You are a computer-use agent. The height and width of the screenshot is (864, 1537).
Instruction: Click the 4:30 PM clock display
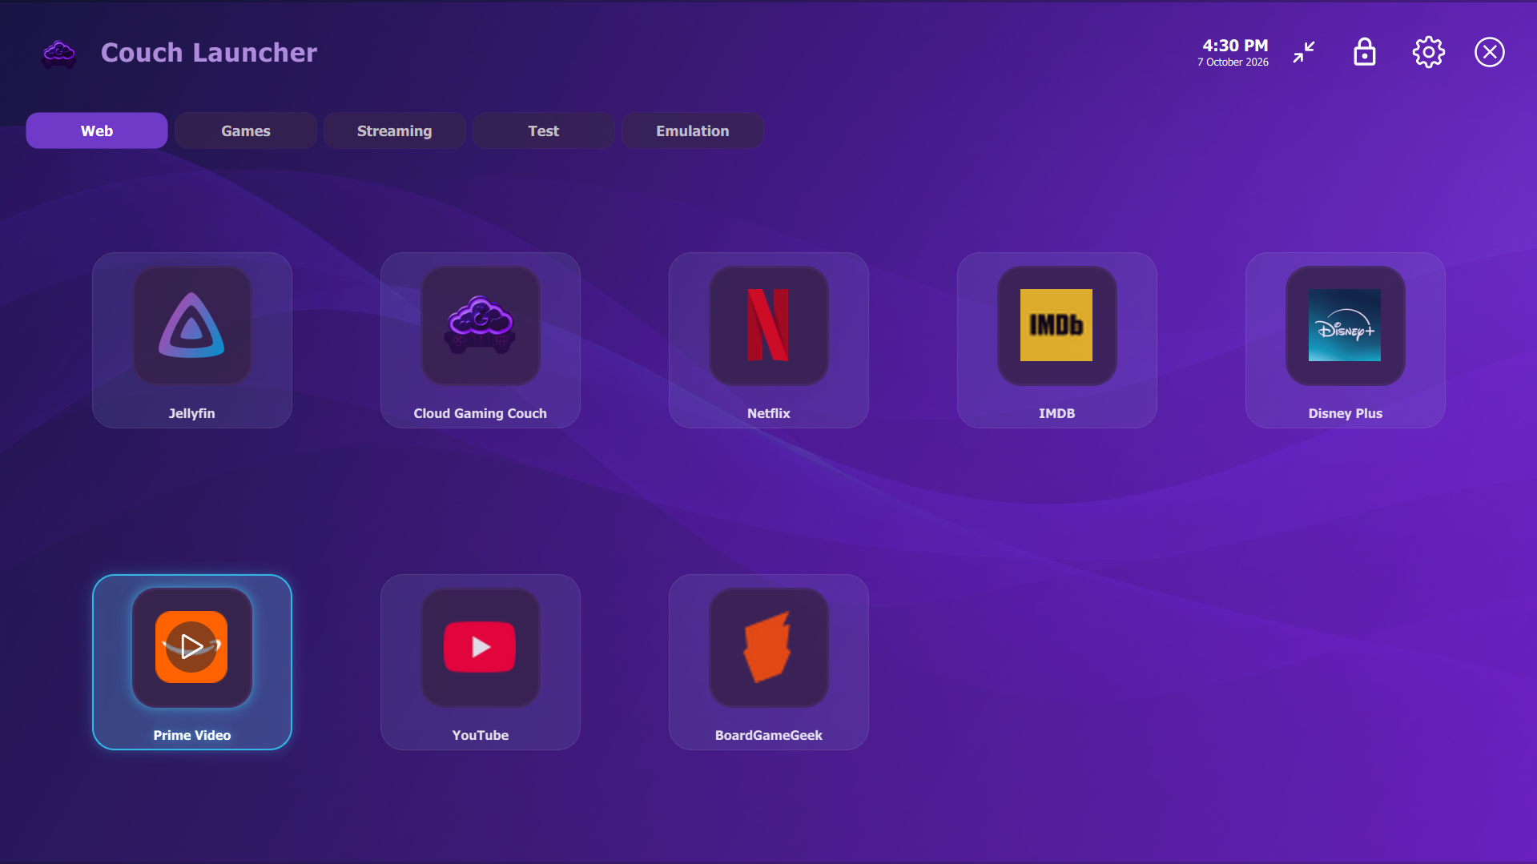pyautogui.click(x=1235, y=46)
